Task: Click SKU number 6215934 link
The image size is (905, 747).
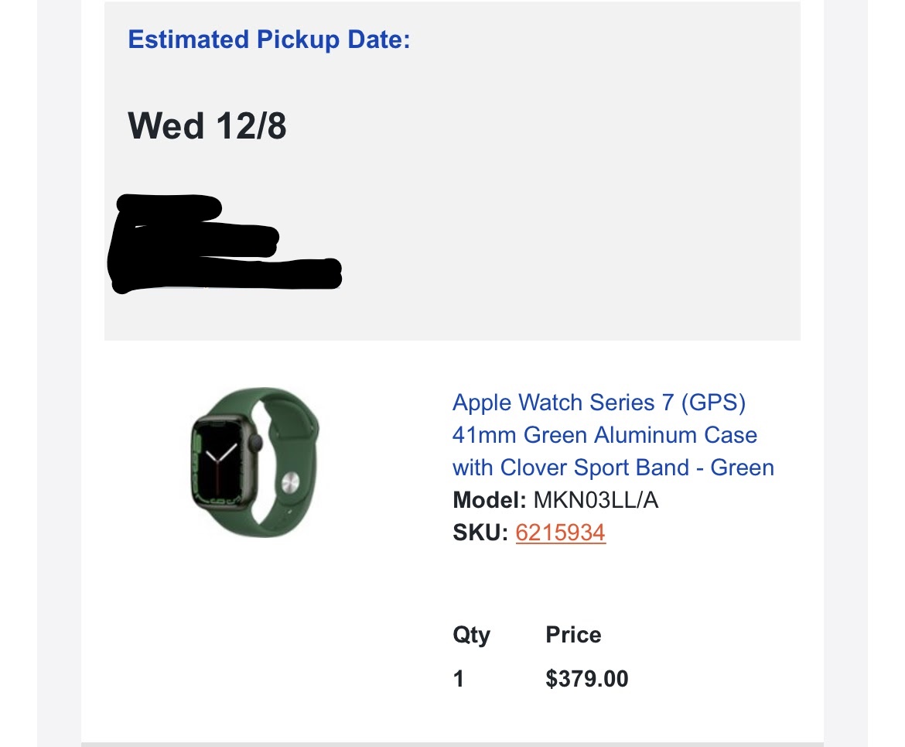Action: coord(560,533)
